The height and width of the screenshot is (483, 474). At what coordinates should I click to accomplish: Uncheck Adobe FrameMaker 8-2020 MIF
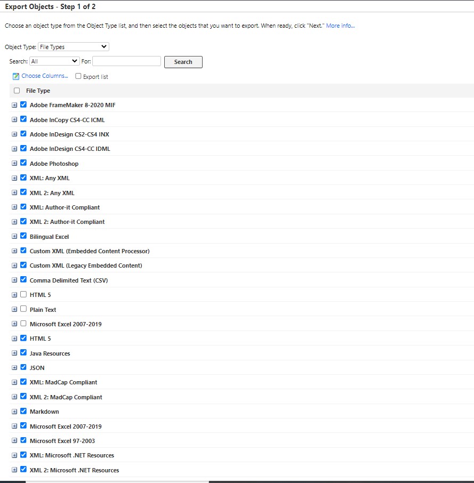[23, 104]
